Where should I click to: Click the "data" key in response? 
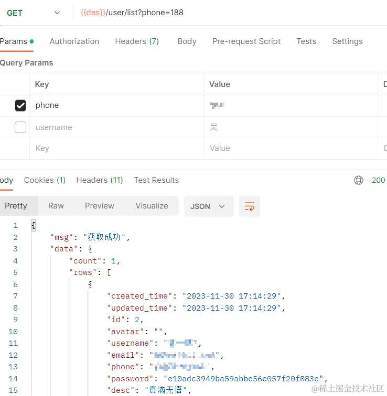[63, 249]
